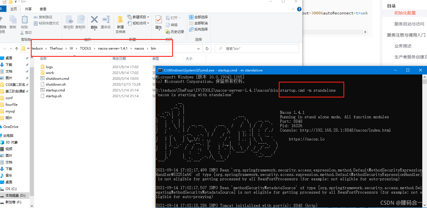Select This PC in the sidebar
Viewport: 427px width, 208px height.
point(8,136)
